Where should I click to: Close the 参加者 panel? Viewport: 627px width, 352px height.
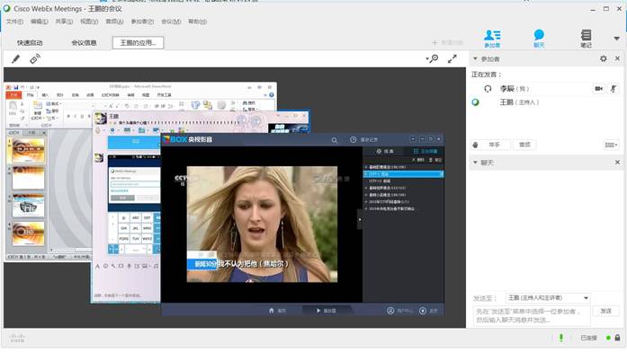(x=617, y=59)
